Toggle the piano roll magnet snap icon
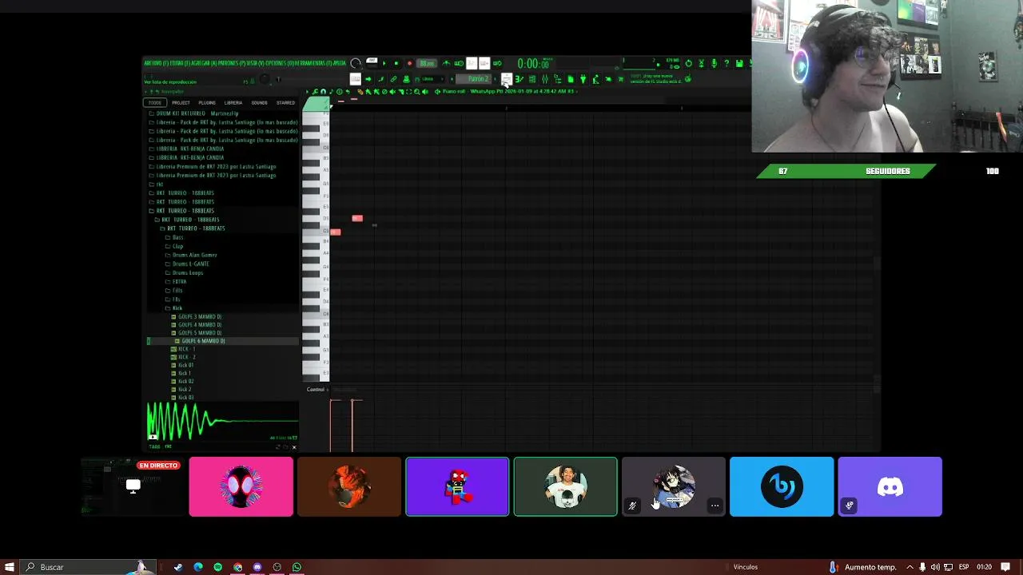 324,91
